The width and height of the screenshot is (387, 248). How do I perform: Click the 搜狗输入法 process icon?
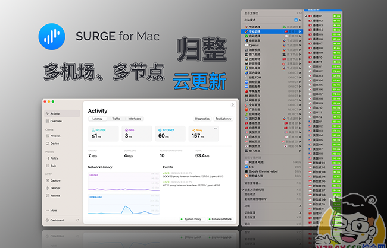246,176
